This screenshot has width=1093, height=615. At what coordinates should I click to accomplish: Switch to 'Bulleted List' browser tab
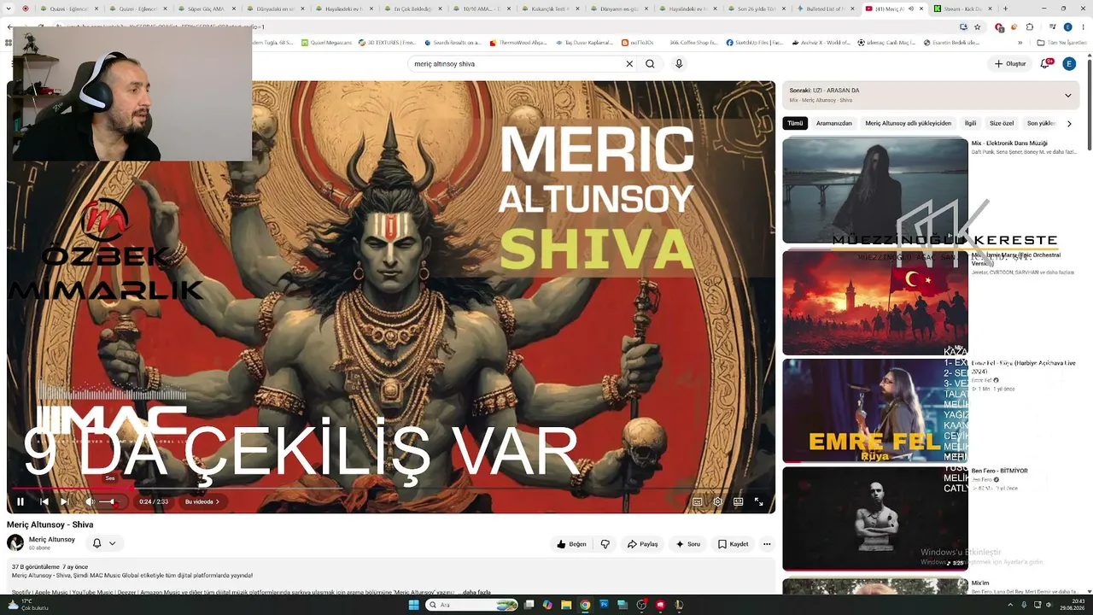tap(825, 9)
